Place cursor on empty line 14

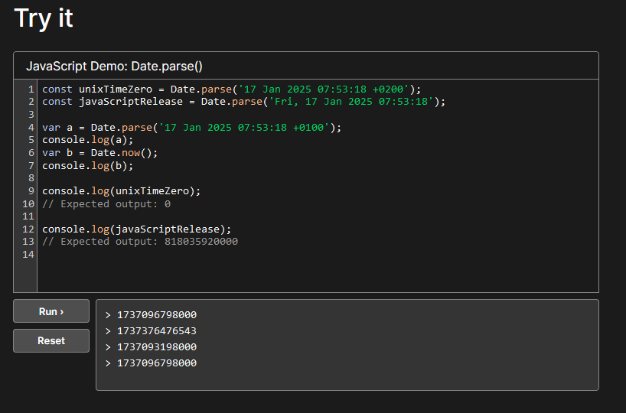coord(153,255)
